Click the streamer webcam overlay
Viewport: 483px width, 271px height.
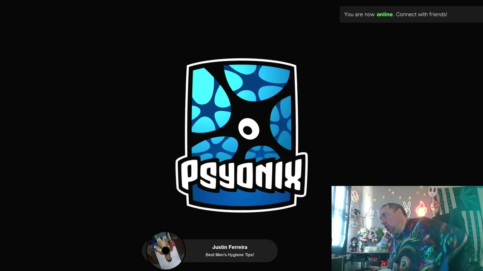[407, 228]
